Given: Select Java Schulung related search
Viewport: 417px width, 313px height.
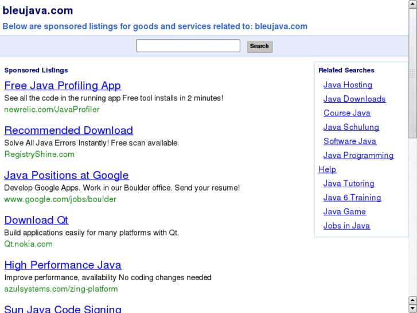Looking at the screenshot, I should 351,127.
